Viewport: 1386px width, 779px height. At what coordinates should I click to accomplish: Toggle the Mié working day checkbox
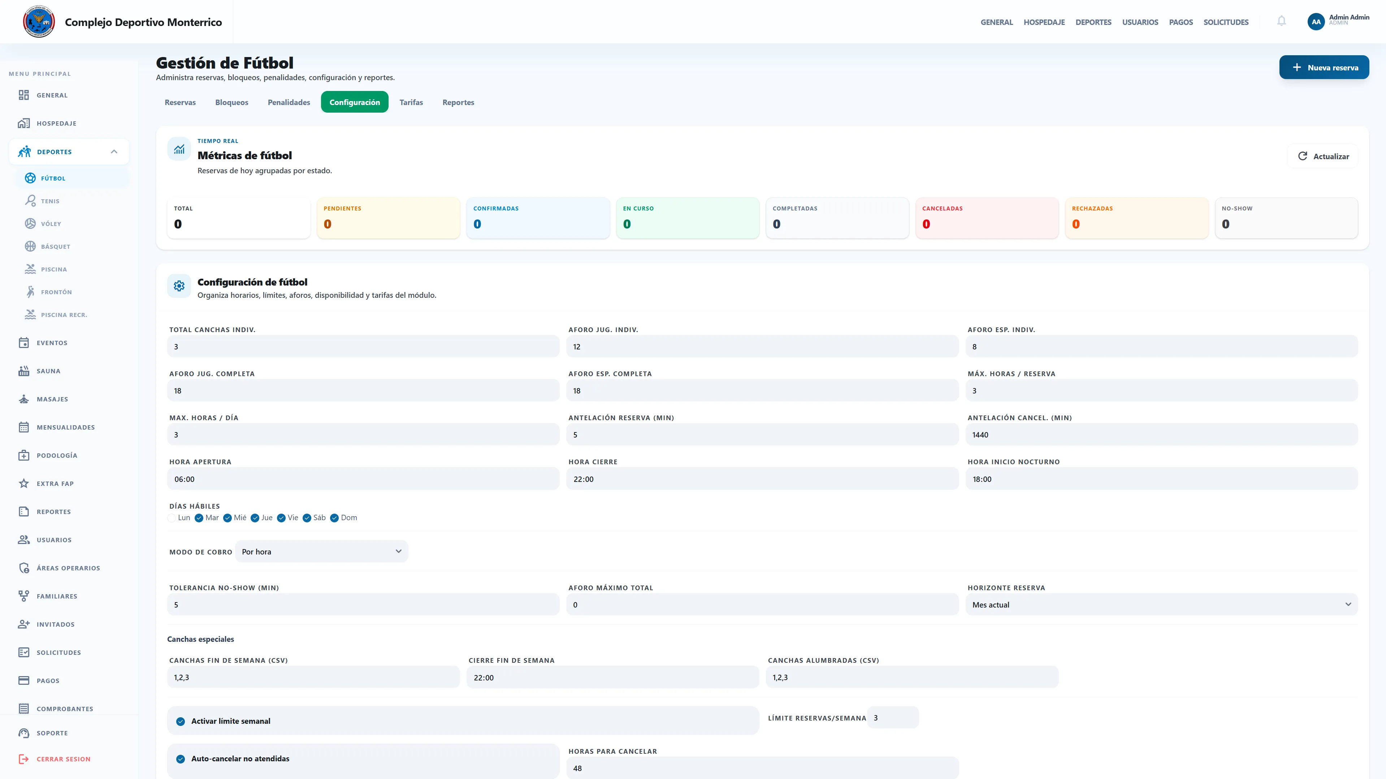228,518
